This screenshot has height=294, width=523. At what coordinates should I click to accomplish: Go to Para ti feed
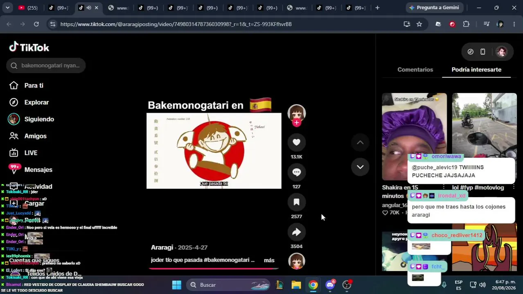(x=34, y=85)
